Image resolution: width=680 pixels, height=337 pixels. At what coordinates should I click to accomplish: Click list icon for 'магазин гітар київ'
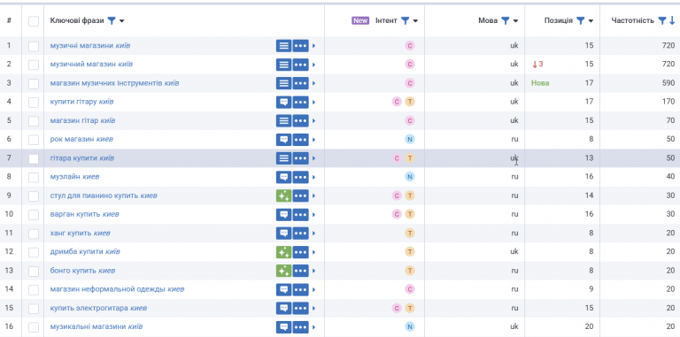(x=283, y=120)
